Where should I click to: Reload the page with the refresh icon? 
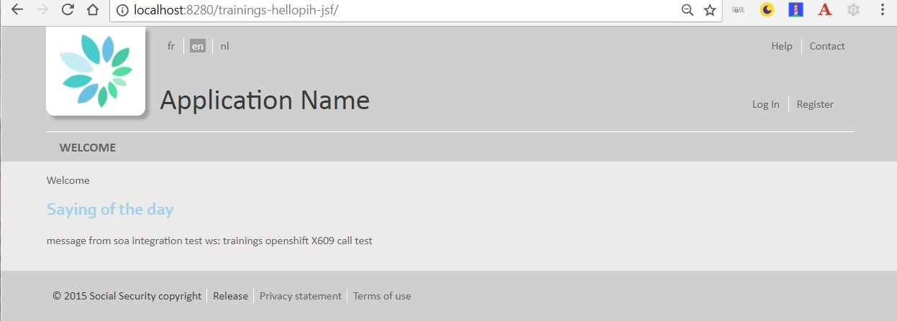[x=68, y=10]
